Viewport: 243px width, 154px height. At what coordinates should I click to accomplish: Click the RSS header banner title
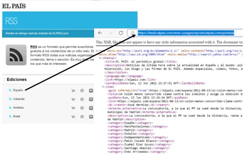[11, 21]
